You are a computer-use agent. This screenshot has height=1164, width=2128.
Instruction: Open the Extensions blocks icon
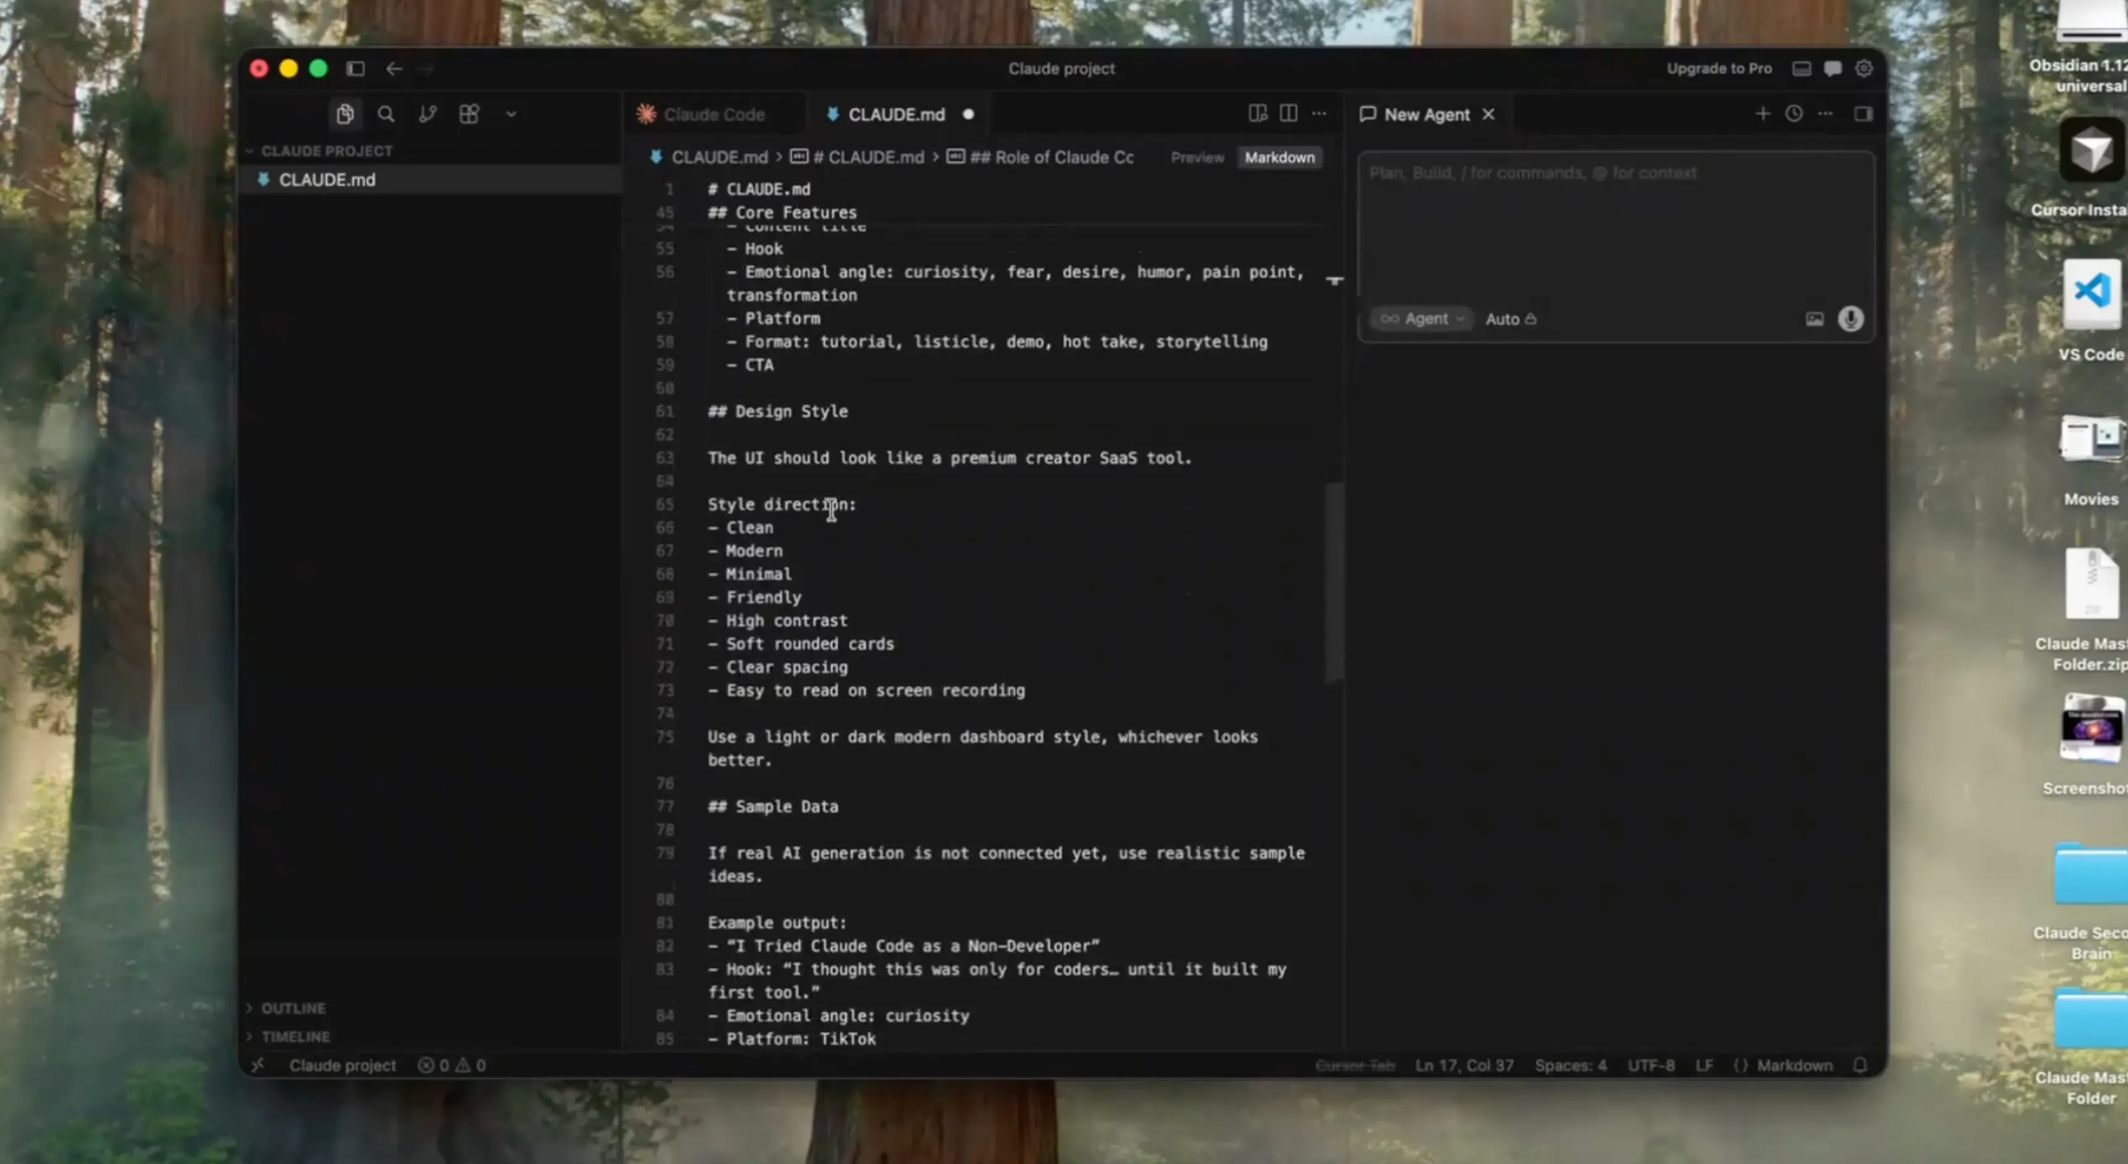(x=468, y=114)
